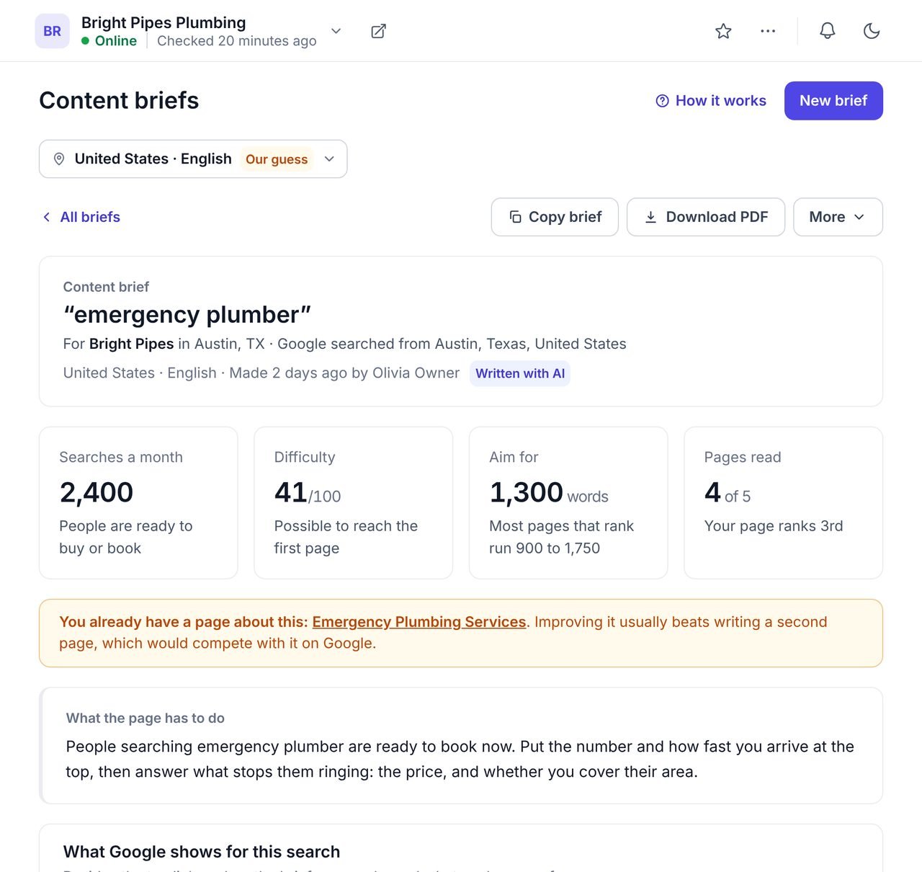Open the Emergency Plumbing Services page link
The height and width of the screenshot is (872, 922).
coord(419,622)
